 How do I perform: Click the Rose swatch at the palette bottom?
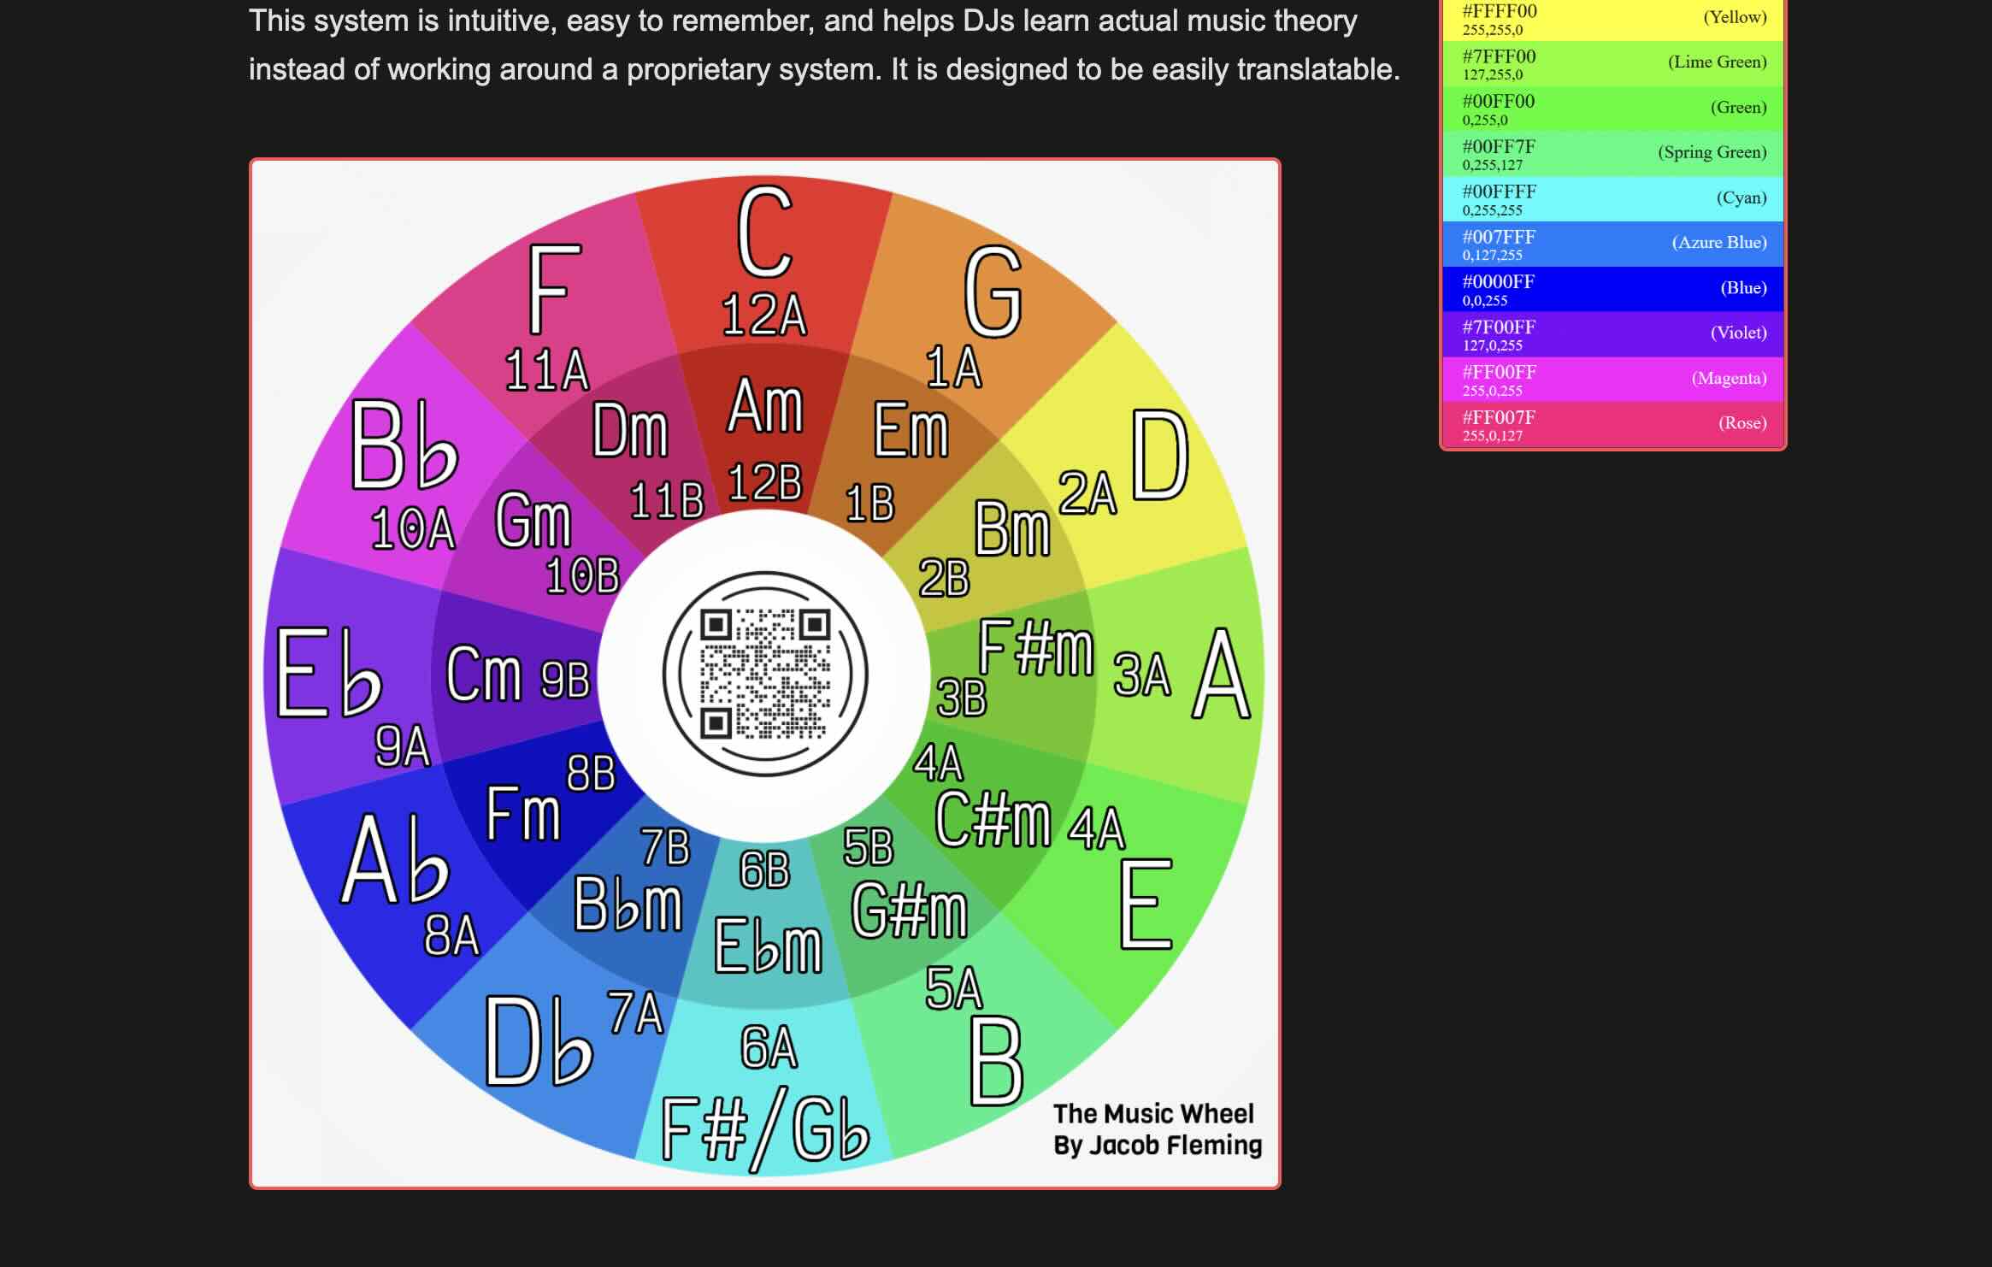(1612, 423)
